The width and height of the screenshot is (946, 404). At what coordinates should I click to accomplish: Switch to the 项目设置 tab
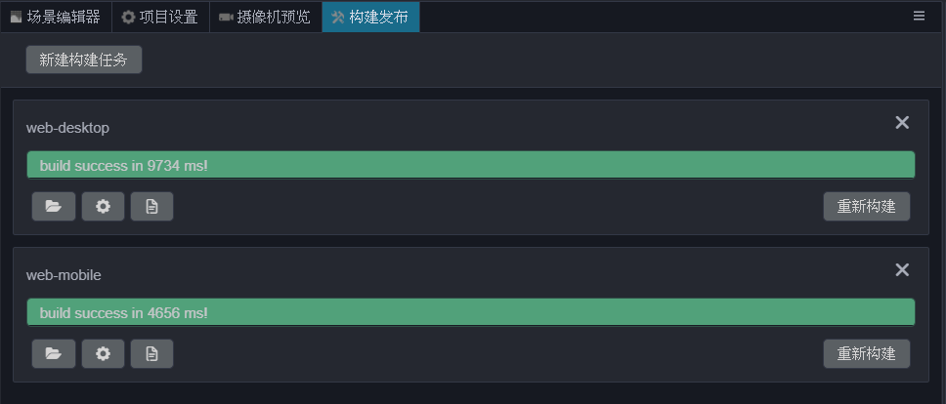point(159,17)
